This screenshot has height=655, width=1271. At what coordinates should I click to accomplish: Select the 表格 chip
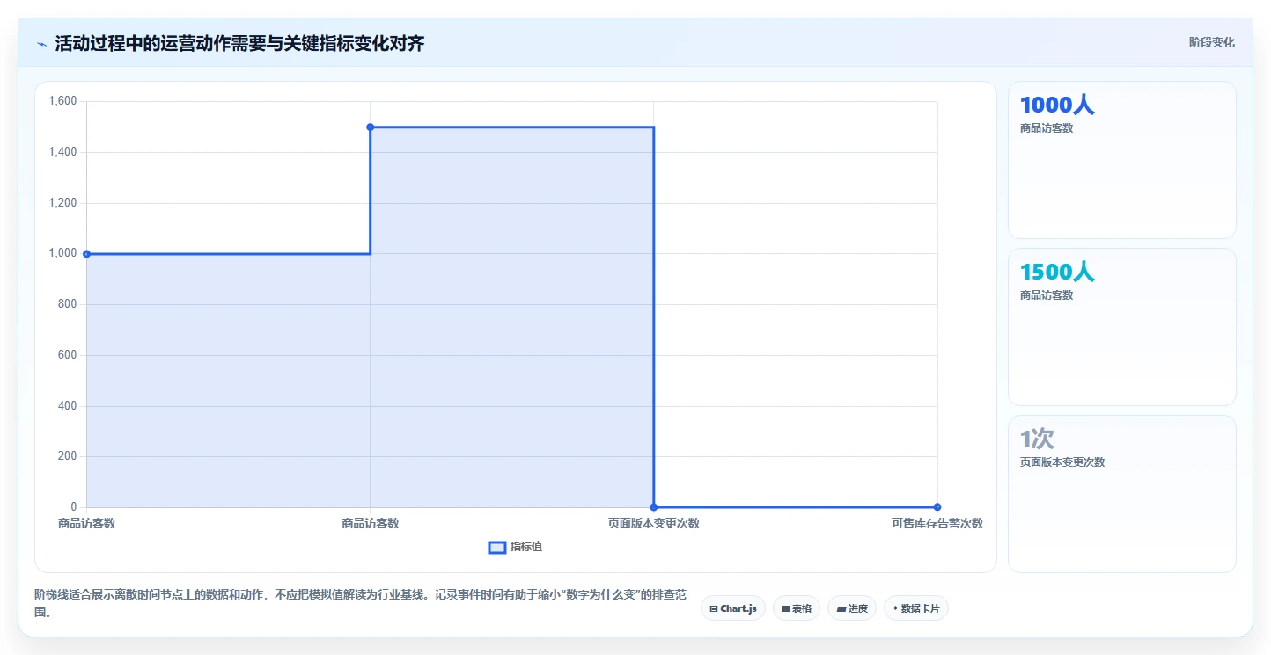click(797, 608)
